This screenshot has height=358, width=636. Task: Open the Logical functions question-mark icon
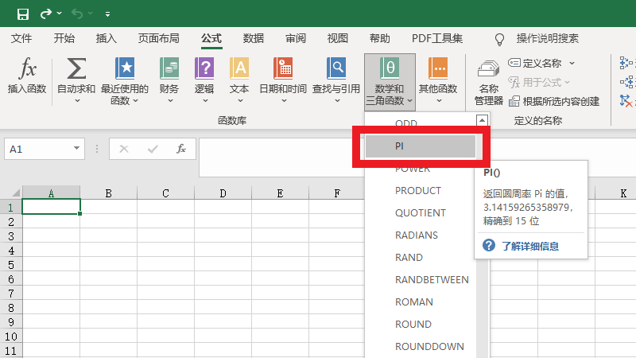pyautogui.click(x=204, y=69)
